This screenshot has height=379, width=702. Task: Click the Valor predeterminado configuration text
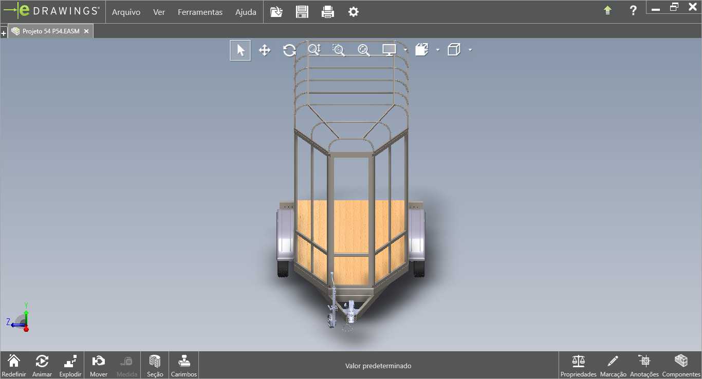tap(378, 366)
